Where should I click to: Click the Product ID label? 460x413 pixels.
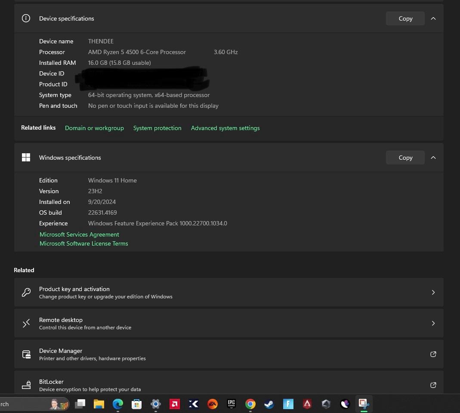point(53,84)
